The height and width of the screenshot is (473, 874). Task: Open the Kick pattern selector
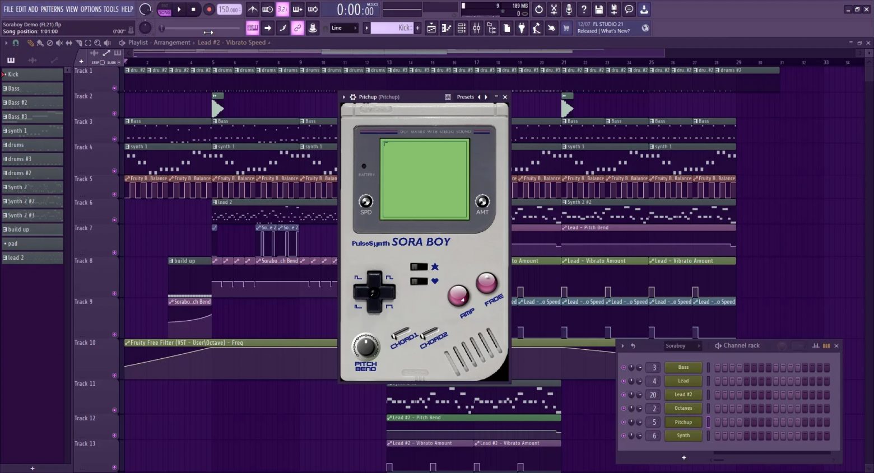pyautogui.click(x=392, y=28)
